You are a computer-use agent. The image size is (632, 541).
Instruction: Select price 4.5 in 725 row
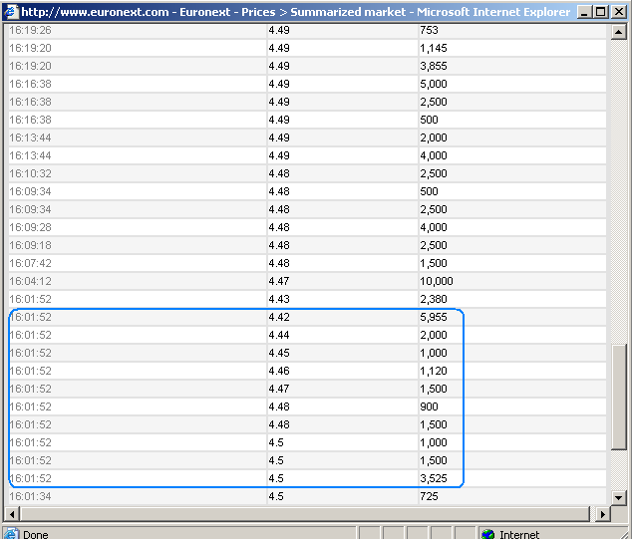(276, 496)
